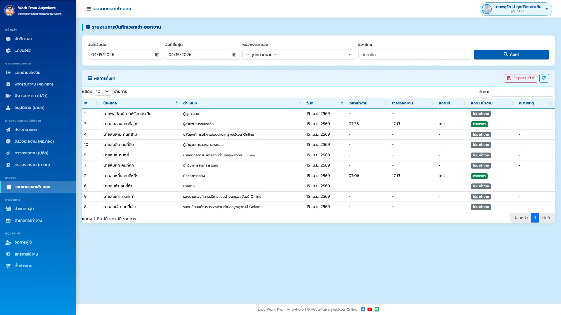Screen dimensions: 561x315
Task: Toggle the hamburger sidebar menu icon
Action: 89,9
